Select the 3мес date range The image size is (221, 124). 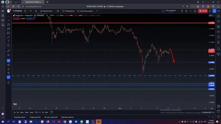[x=27, y=112]
